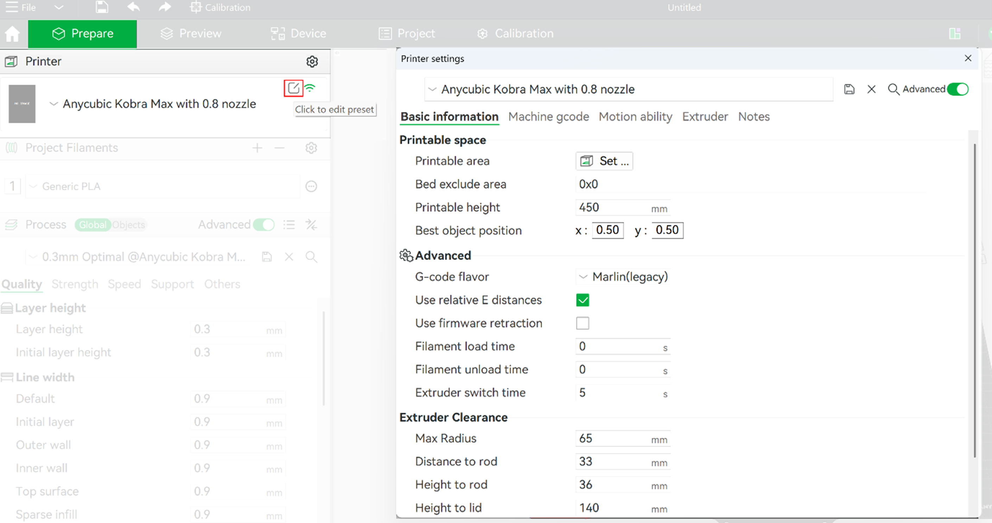
Task: Uncheck Use relative E distances
Action: 582,300
